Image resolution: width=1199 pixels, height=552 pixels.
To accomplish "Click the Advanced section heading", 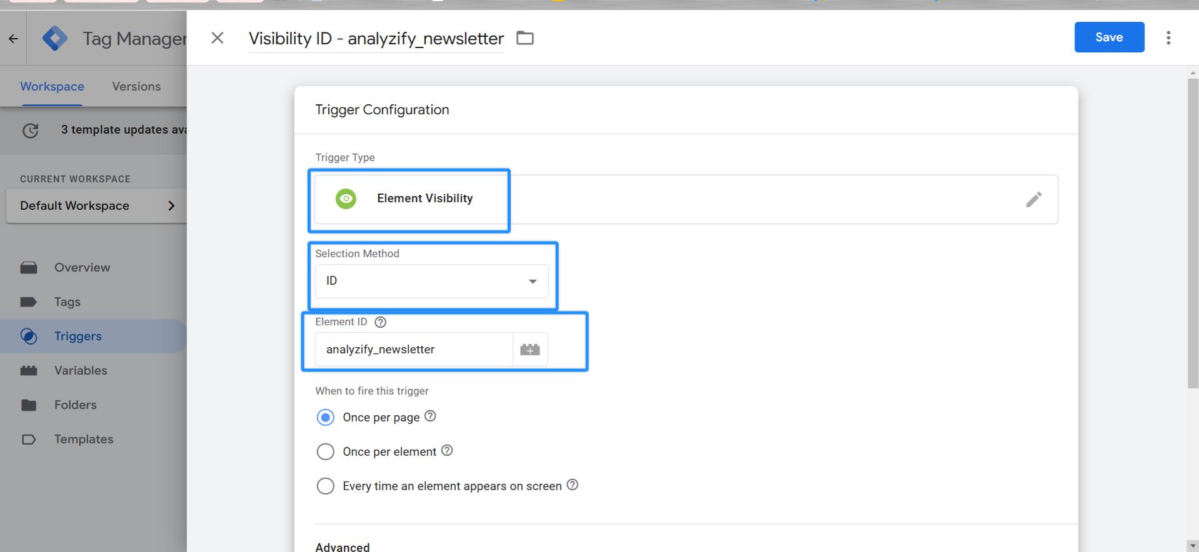I will coord(343,547).
